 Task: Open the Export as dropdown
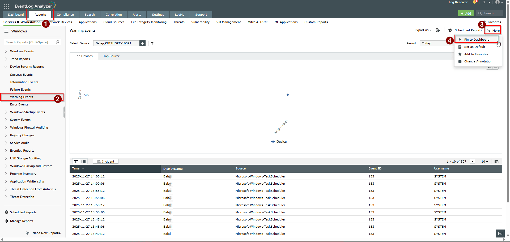(423, 30)
